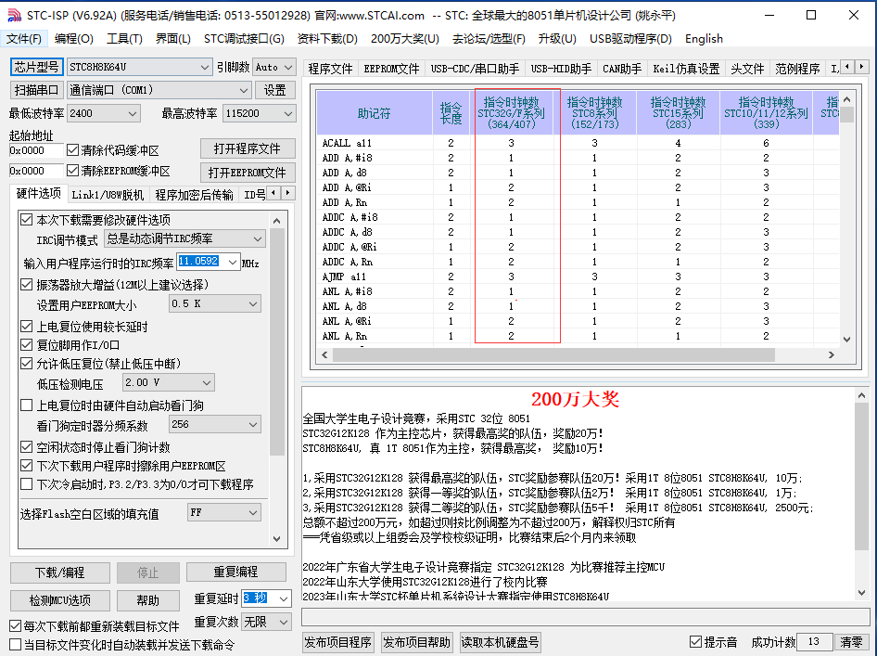Click the code 起始地址 0x0000 field
877x656 pixels.
click(36, 150)
